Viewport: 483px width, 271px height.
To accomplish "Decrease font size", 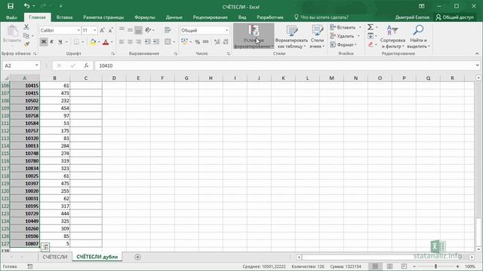I will (x=110, y=30).
